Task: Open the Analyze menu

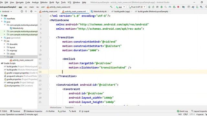Action: (x=35, y=2)
